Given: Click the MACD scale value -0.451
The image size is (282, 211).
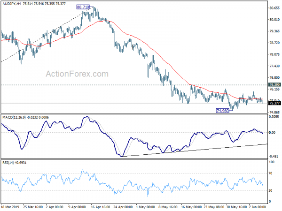Looking at the screenshot, I should pyautogui.click(x=274, y=157).
